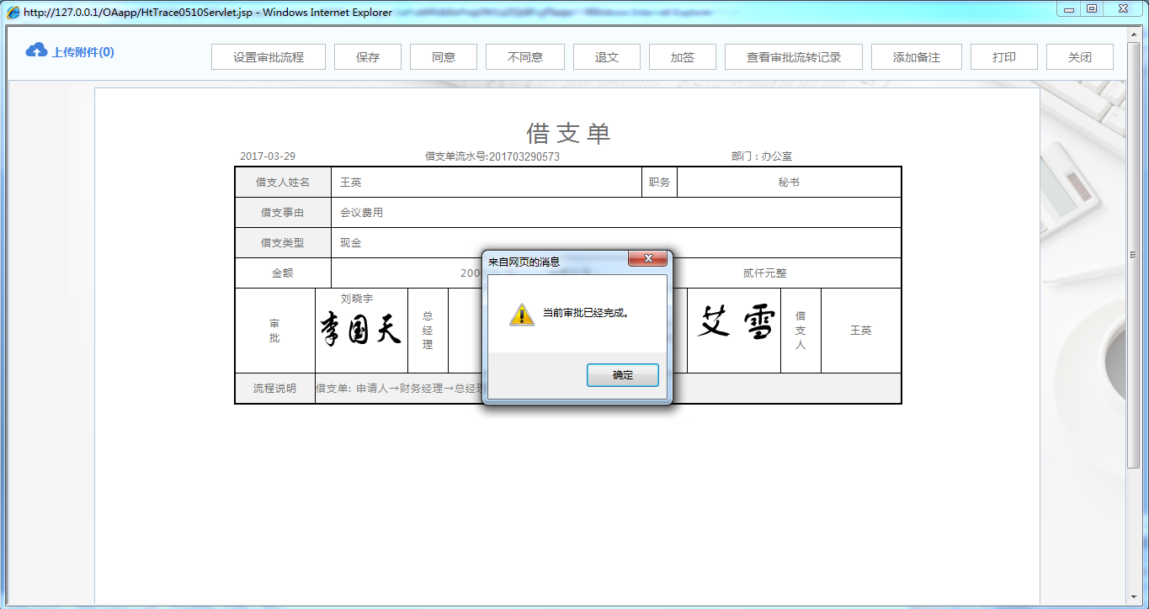
Task: Dismiss the 来自网页的消息 dialog with its X
Action: (x=647, y=258)
